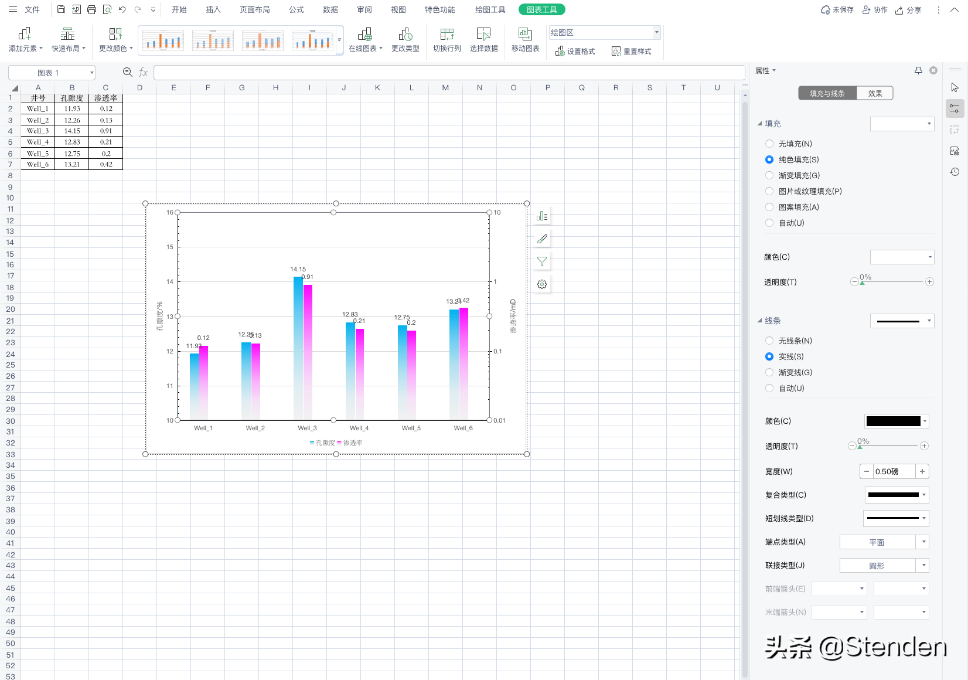Click the print icon in the top toolbar

click(91, 9)
